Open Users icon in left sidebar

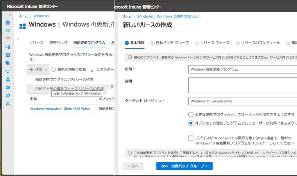8,79
